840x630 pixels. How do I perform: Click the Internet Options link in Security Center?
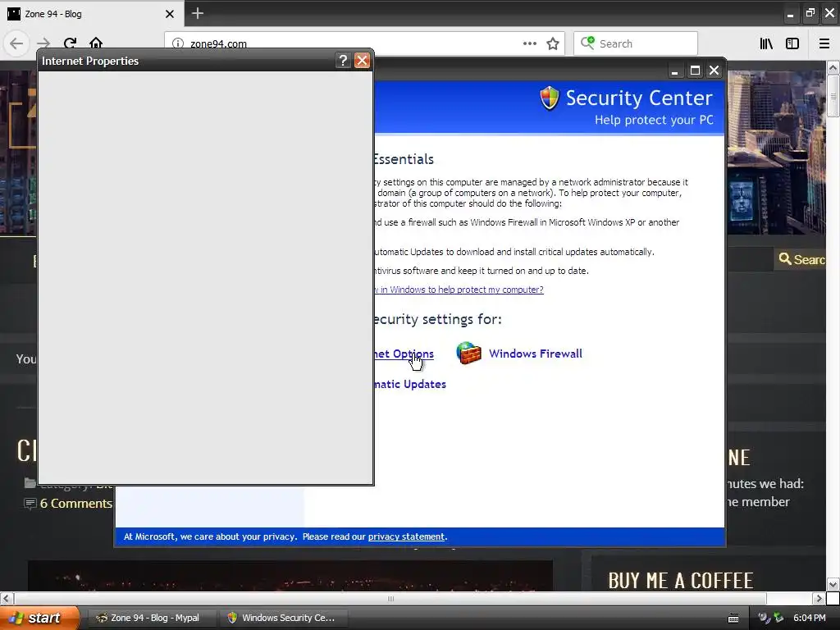pos(404,354)
